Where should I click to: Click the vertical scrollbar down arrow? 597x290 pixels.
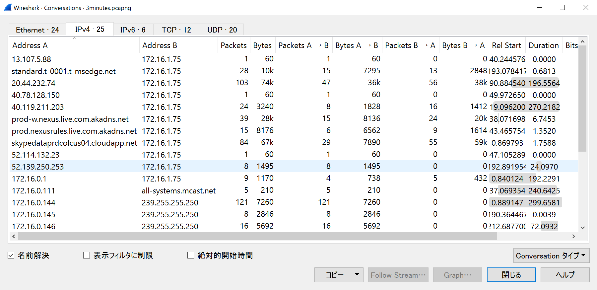pyautogui.click(x=583, y=228)
